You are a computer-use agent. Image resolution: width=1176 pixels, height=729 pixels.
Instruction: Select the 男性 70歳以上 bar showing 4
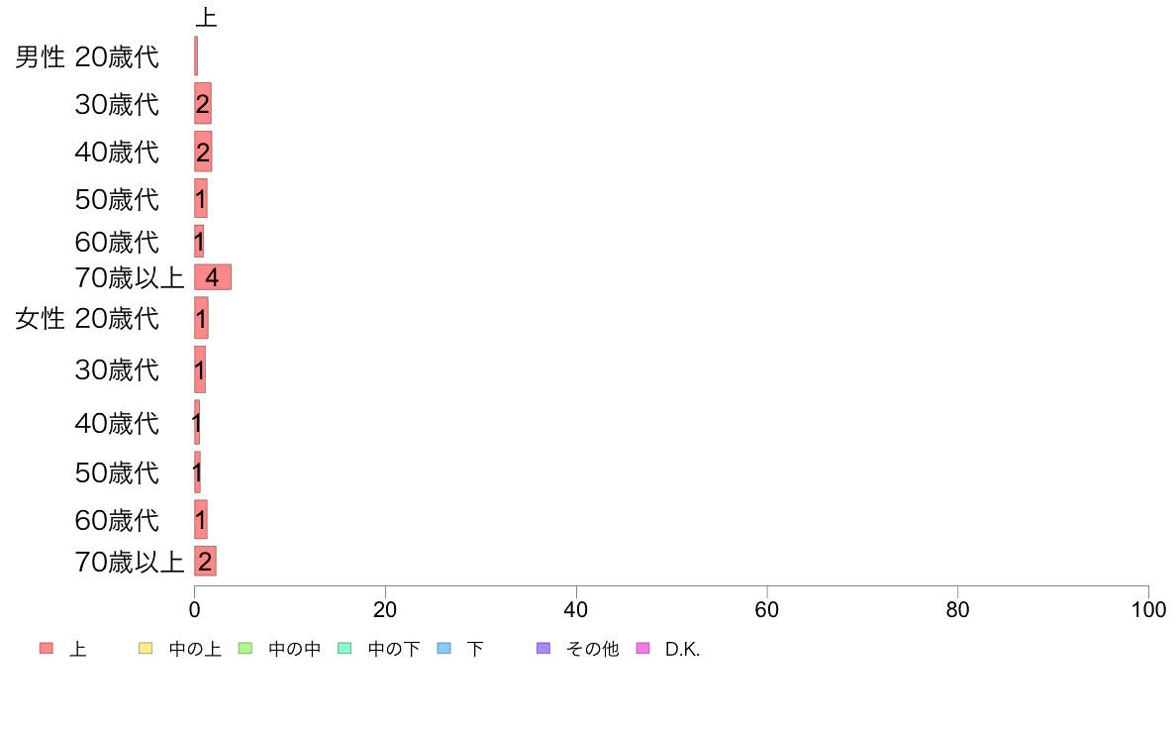click(x=213, y=277)
